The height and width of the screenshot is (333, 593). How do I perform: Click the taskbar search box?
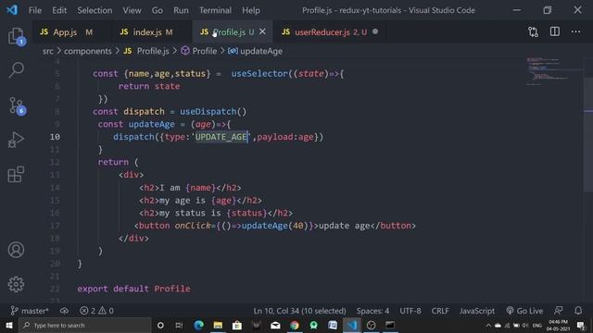[x=84, y=325]
